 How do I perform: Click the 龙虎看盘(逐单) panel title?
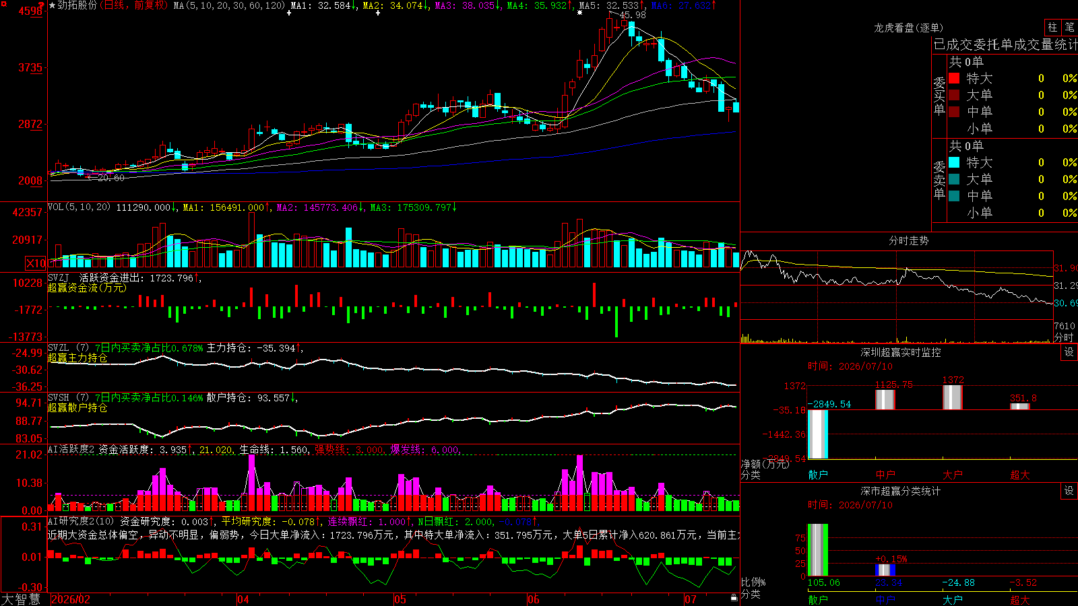pyautogui.click(x=909, y=28)
